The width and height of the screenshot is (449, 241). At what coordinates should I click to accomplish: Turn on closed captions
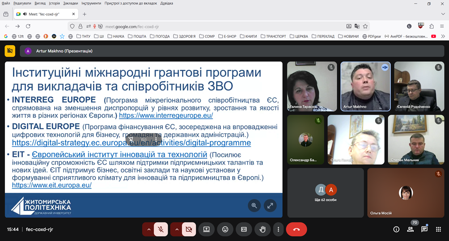point(244,229)
